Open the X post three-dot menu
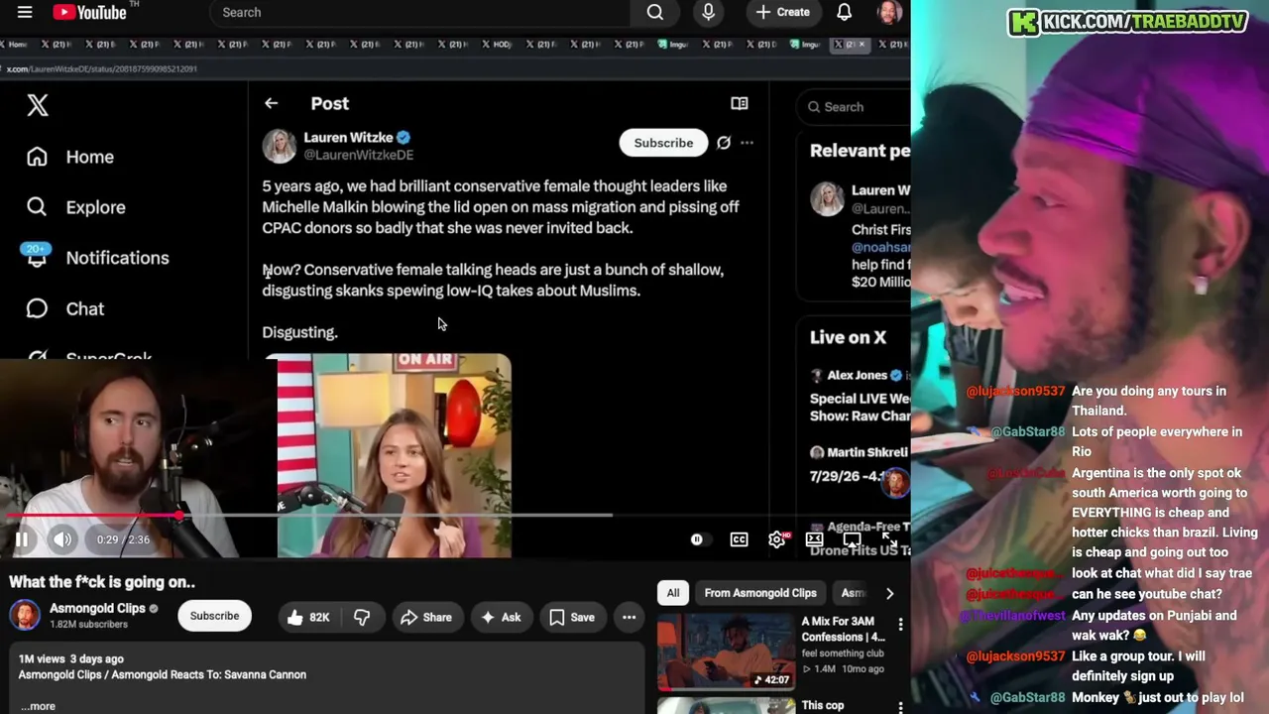The width and height of the screenshot is (1269, 714). pyautogui.click(x=747, y=143)
